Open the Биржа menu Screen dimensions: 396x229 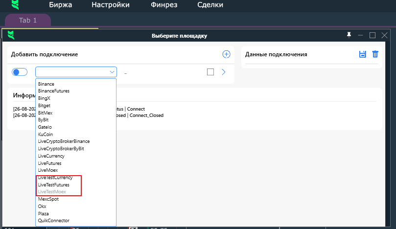coord(60,5)
